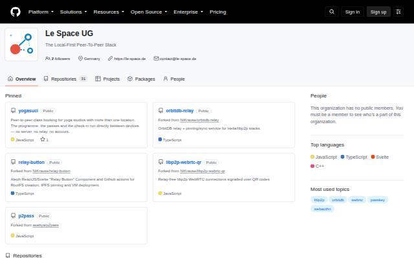Open the orbitdb-relay repository link
This screenshot has width=414, height=258.
(180, 110)
